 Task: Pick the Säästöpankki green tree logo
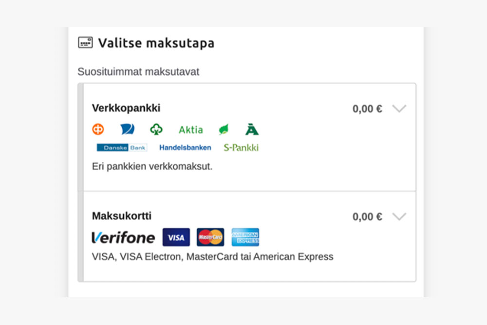click(156, 129)
